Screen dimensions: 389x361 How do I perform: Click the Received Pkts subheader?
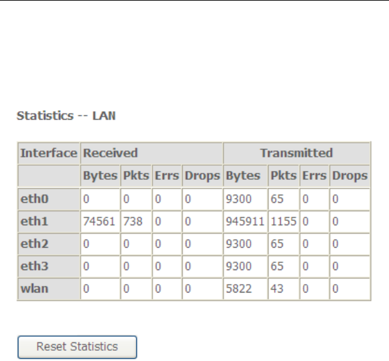click(137, 175)
